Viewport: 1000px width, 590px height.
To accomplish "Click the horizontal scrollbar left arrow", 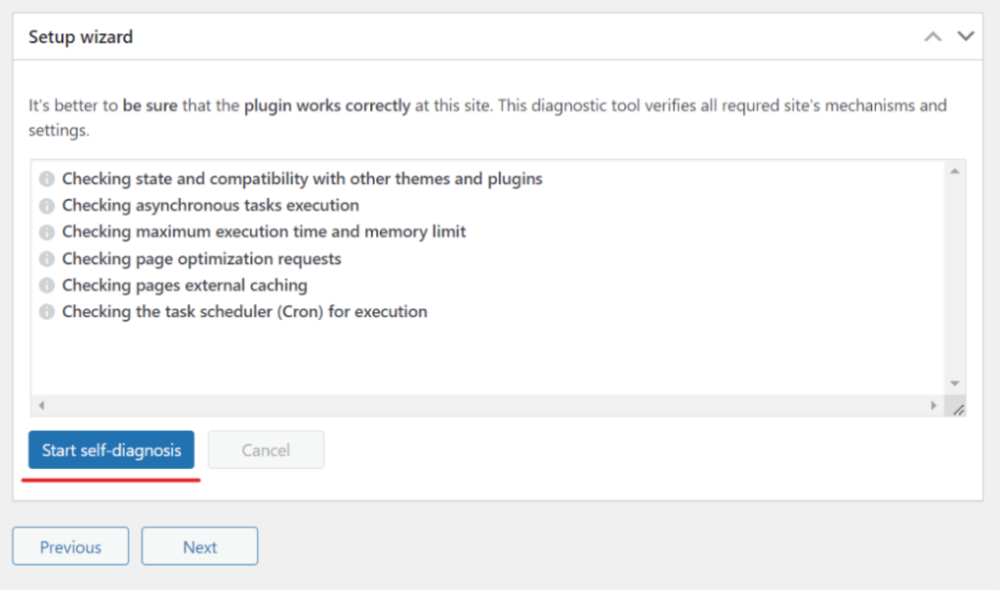I will [41, 406].
